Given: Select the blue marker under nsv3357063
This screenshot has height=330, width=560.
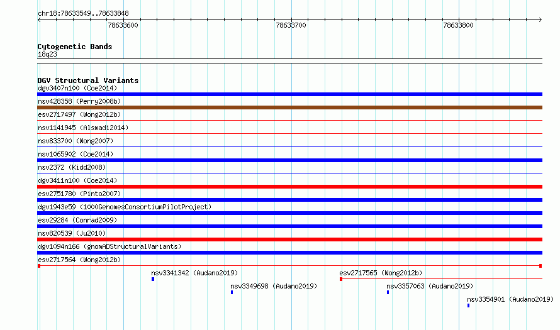Looking at the screenshot, I should pos(388,292).
